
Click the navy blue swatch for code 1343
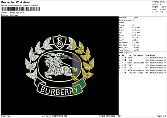tap(125, 58)
